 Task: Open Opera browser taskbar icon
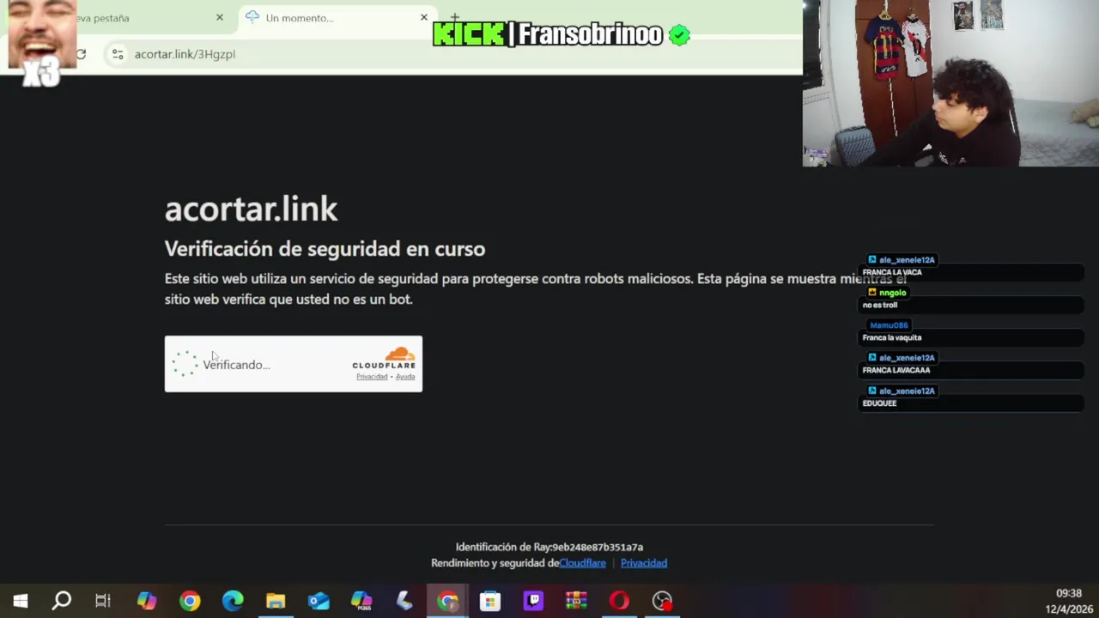point(619,601)
